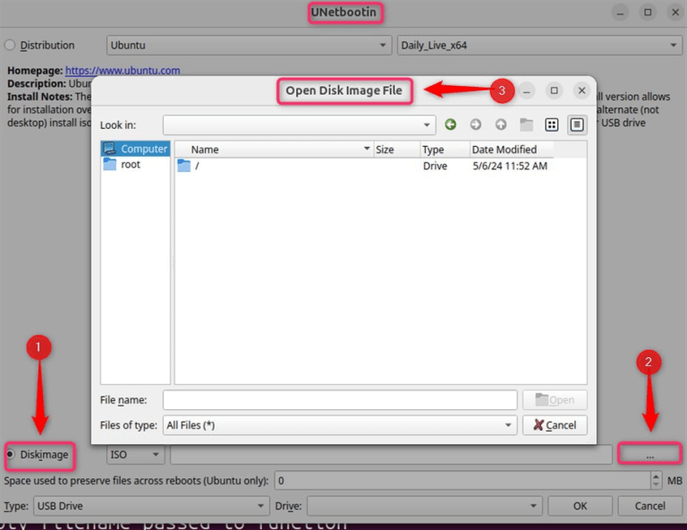Open the Look in path dropdown
687x530 pixels.
click(300, 125)
